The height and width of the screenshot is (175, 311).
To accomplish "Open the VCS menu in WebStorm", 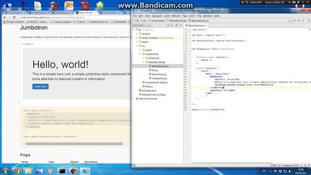I will pyautogui.click(x=199, y=16).
